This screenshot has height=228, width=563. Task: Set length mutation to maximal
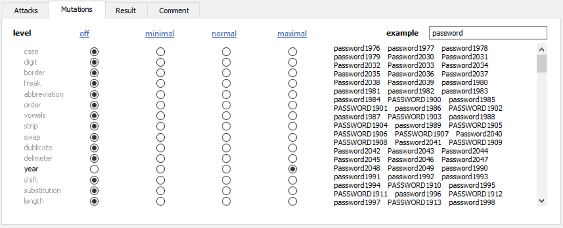pos(293,201)
